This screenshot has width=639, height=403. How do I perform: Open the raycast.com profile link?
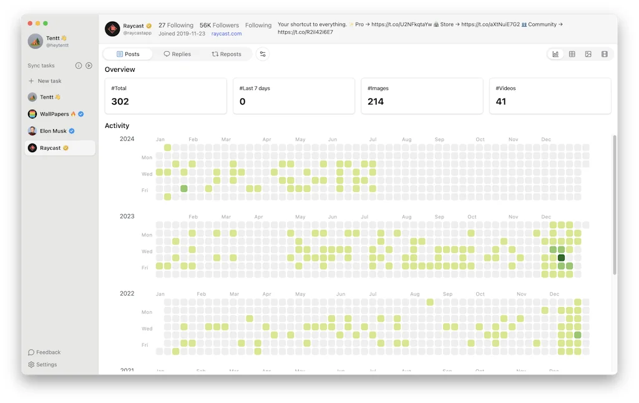226,32
